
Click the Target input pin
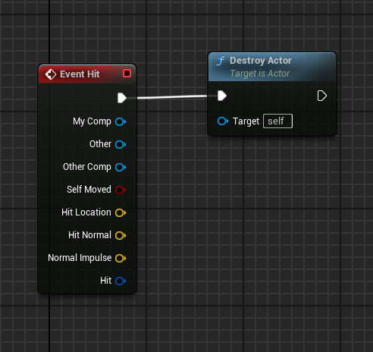(x=223, y=121)
